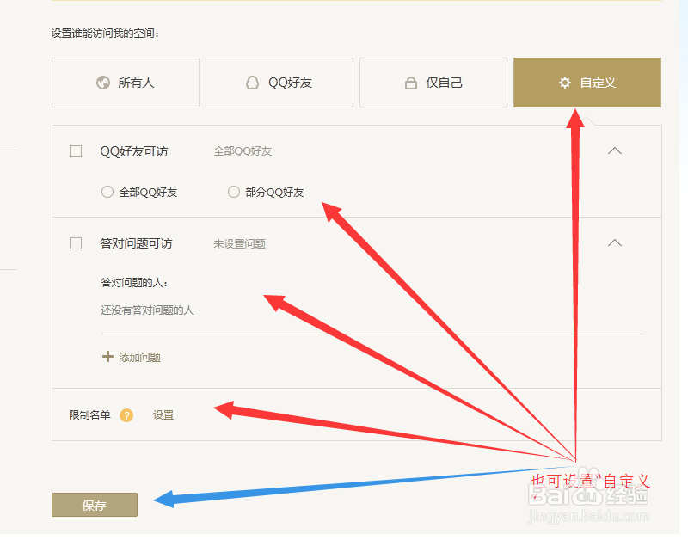
Task: Select the 仅自己 privacy option
Action: coord(433,82)
